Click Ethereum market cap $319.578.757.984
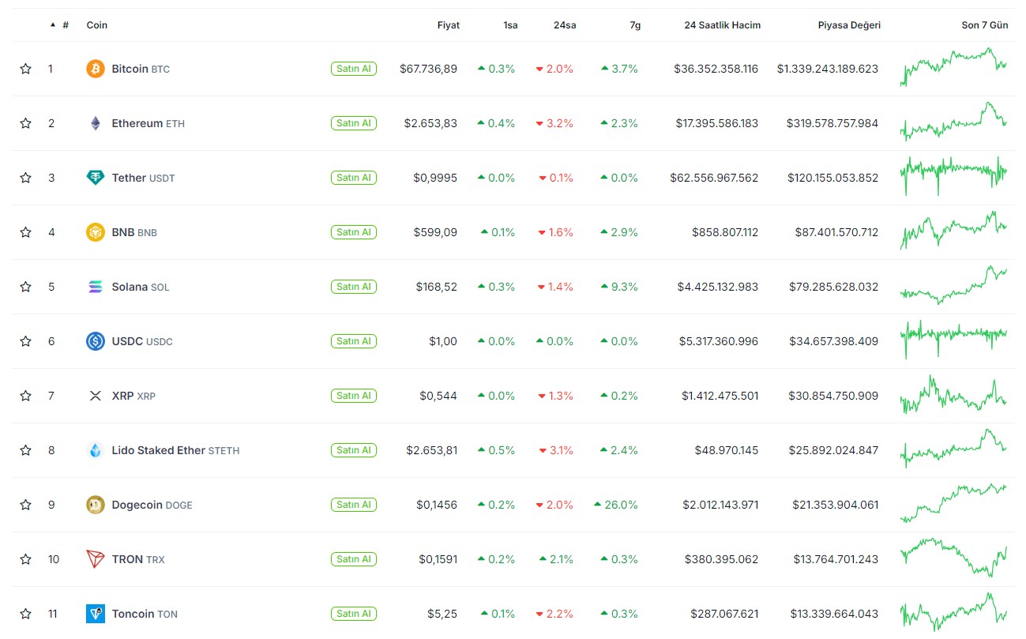1026x639 pixels. [832, 123]
